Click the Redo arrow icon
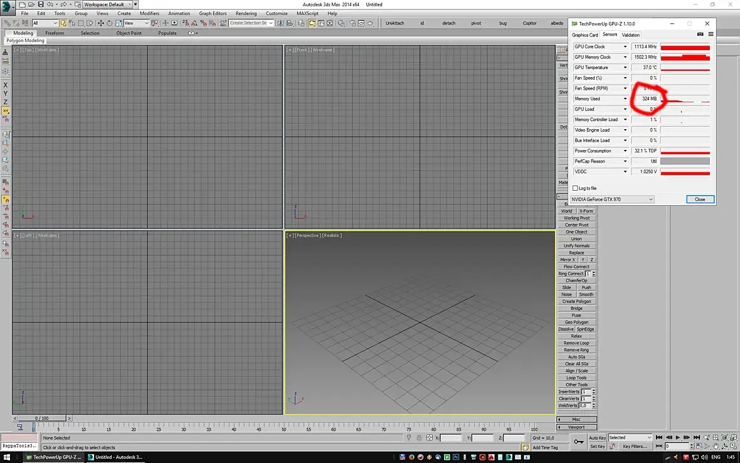 point(64,4)
